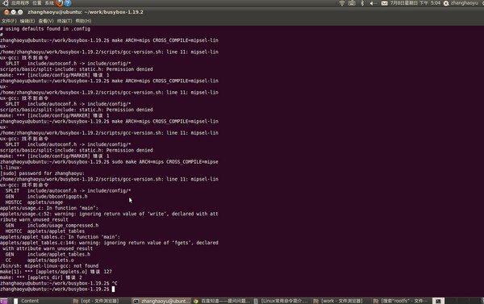The height and width of the screenshot is (304, 484).
Task: Open the sound volume indicator
Action: tap(373, 3)
